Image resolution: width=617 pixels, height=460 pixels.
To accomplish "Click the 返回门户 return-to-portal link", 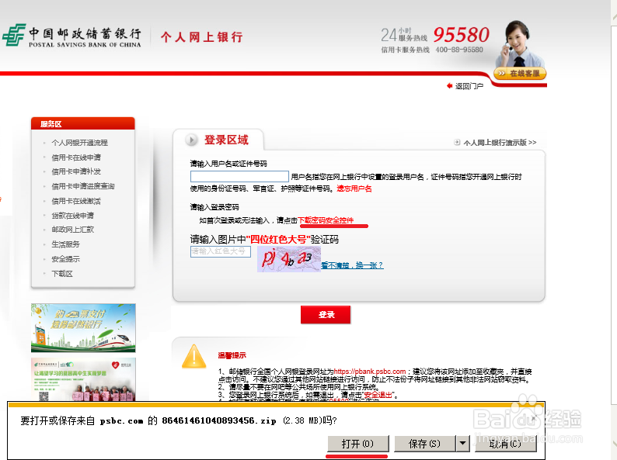I will click(469, 86).
